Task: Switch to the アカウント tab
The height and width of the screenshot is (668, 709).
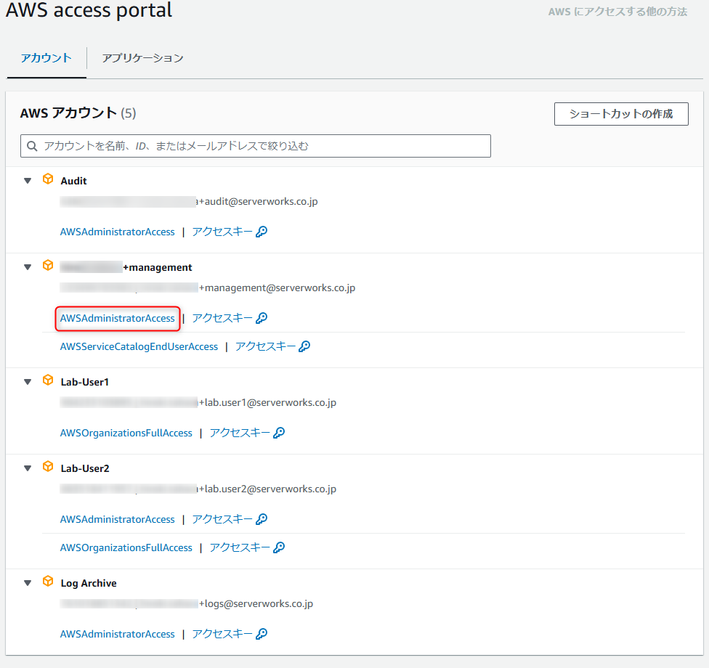Action: coord(46,58)
